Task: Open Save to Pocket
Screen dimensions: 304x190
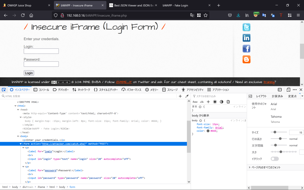Action: coord(230,15)
